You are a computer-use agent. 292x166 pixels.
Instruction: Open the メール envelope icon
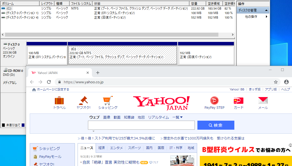(x=263, y=101)
